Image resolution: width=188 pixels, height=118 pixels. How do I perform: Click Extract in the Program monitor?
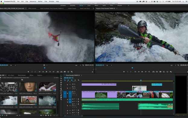coord(157,72)
